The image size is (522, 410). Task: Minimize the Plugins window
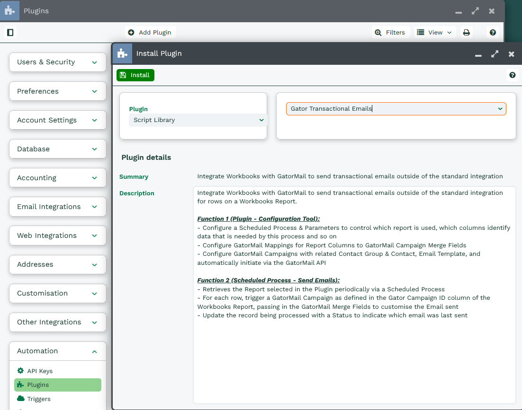point(459,12)
